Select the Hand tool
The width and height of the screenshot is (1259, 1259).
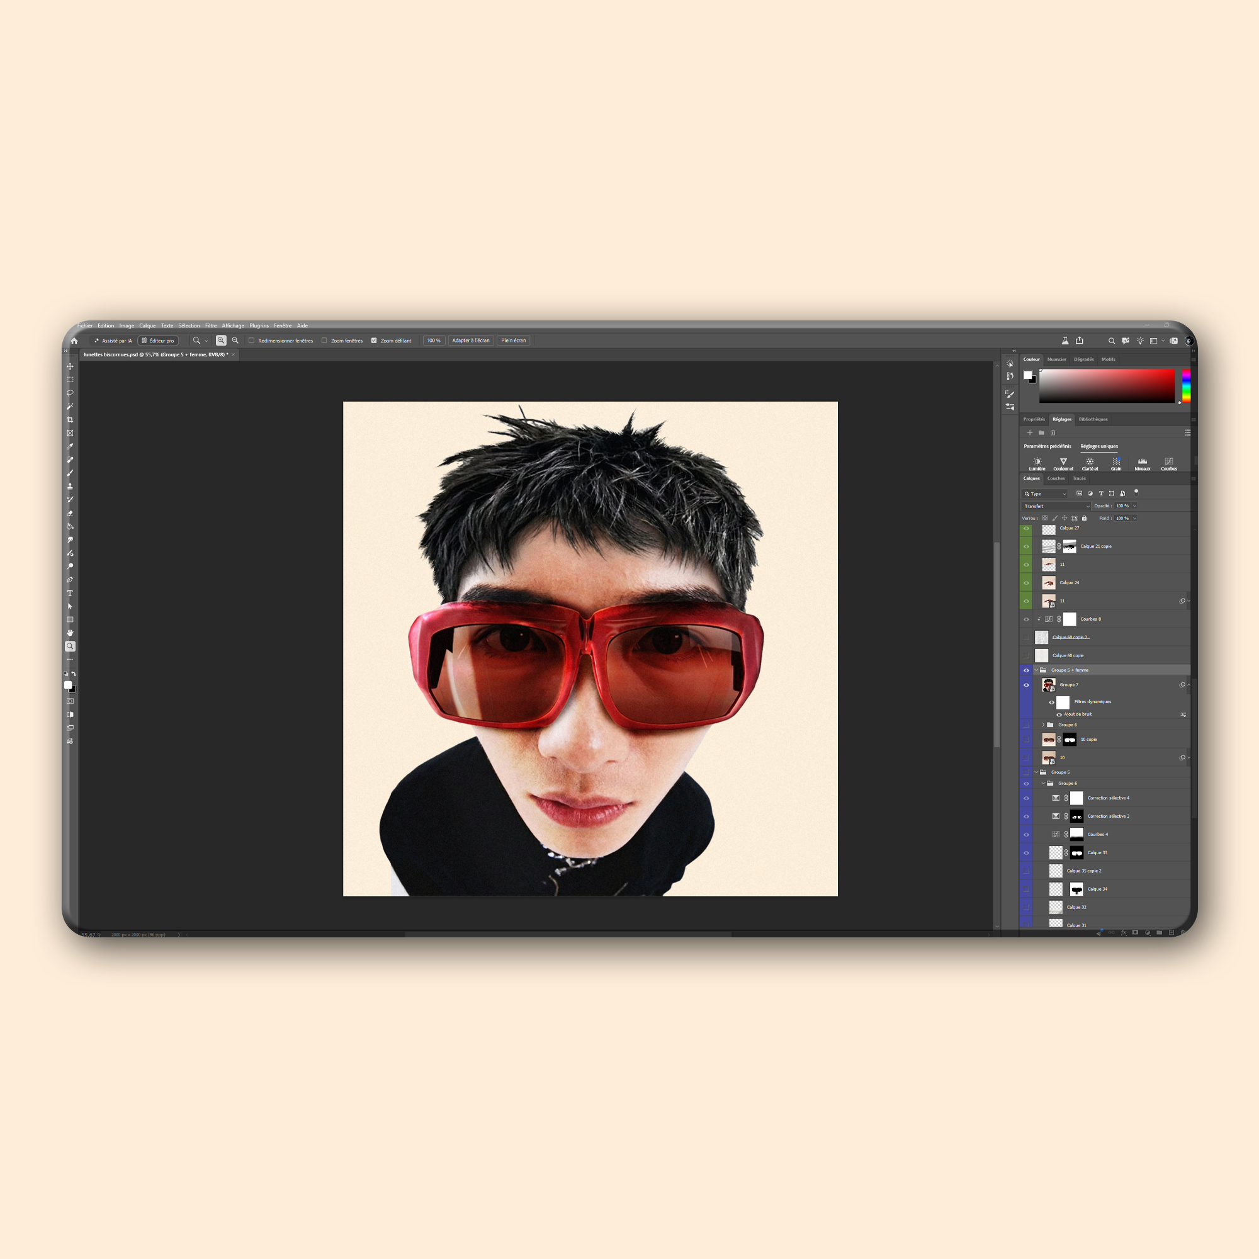(70, 633)
